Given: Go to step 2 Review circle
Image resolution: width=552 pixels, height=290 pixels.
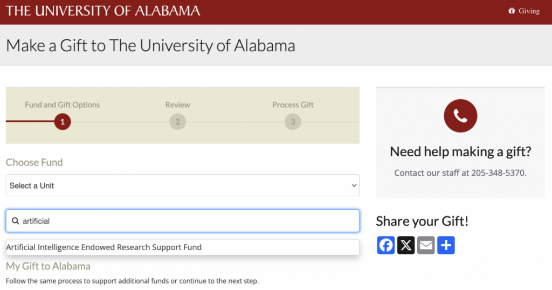Looking at the screenshot, I should point(178,122).
